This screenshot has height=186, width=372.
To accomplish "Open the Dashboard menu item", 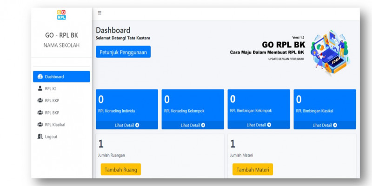I will click(61, 77).
